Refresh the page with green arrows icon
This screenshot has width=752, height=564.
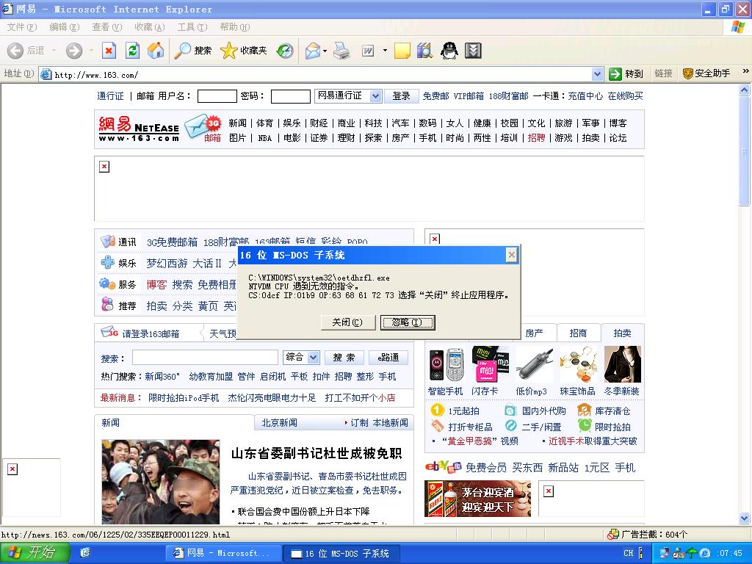click(132, 51)
